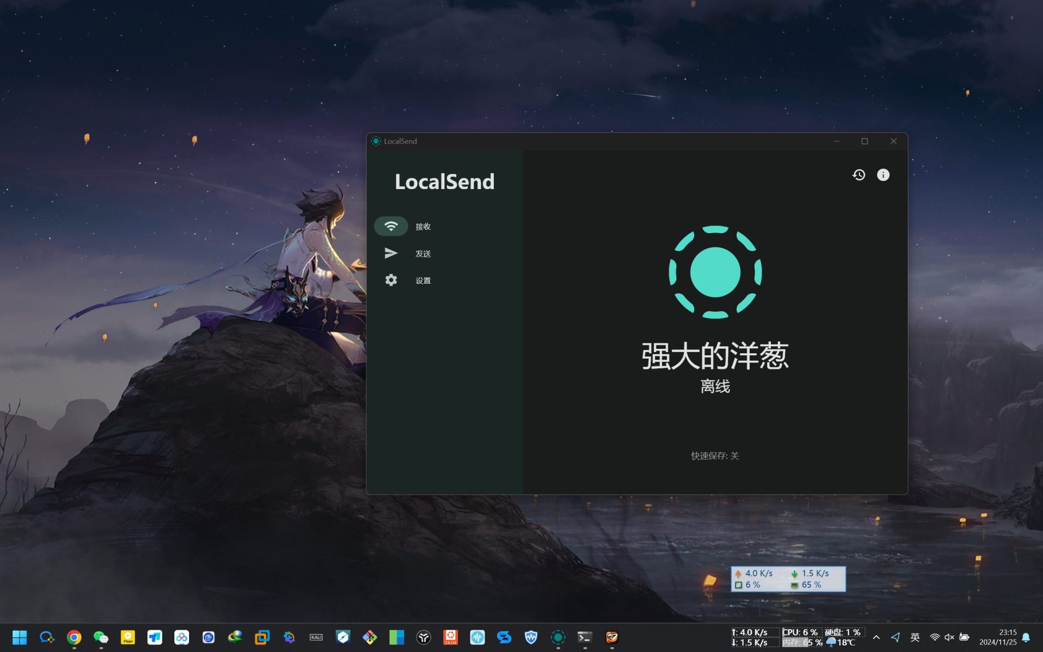1043x652 pixels.
Task: Click the 18℃ weather indicator
Action: pos(840,642)
